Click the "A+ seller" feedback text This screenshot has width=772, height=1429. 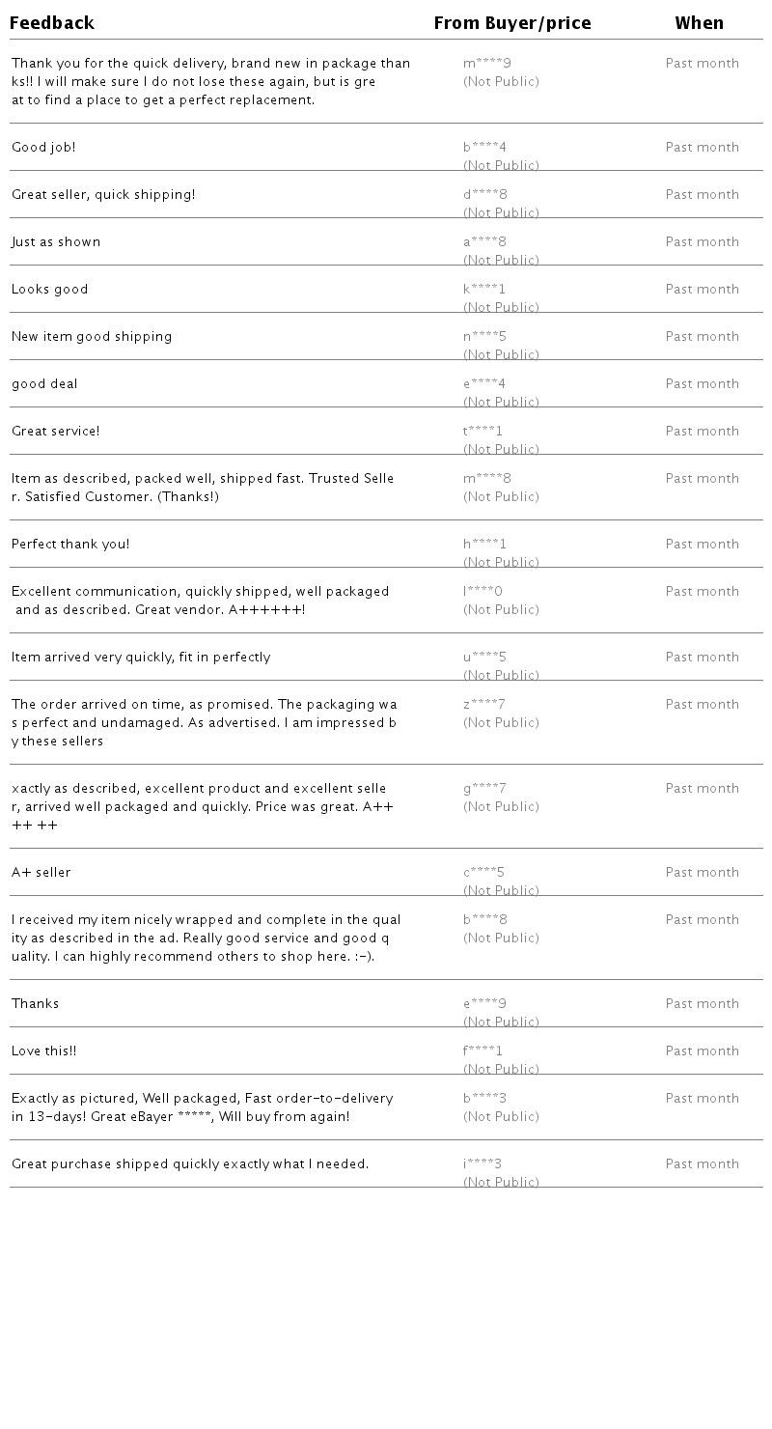pos(41,873)
